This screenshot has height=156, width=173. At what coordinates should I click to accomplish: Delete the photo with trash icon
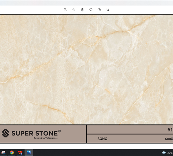82,10
